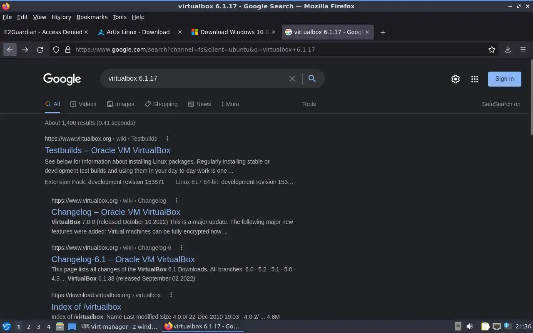The height and width of the screenshot is (333, 533).
Task: Show site security lock info
Action: 68,50
